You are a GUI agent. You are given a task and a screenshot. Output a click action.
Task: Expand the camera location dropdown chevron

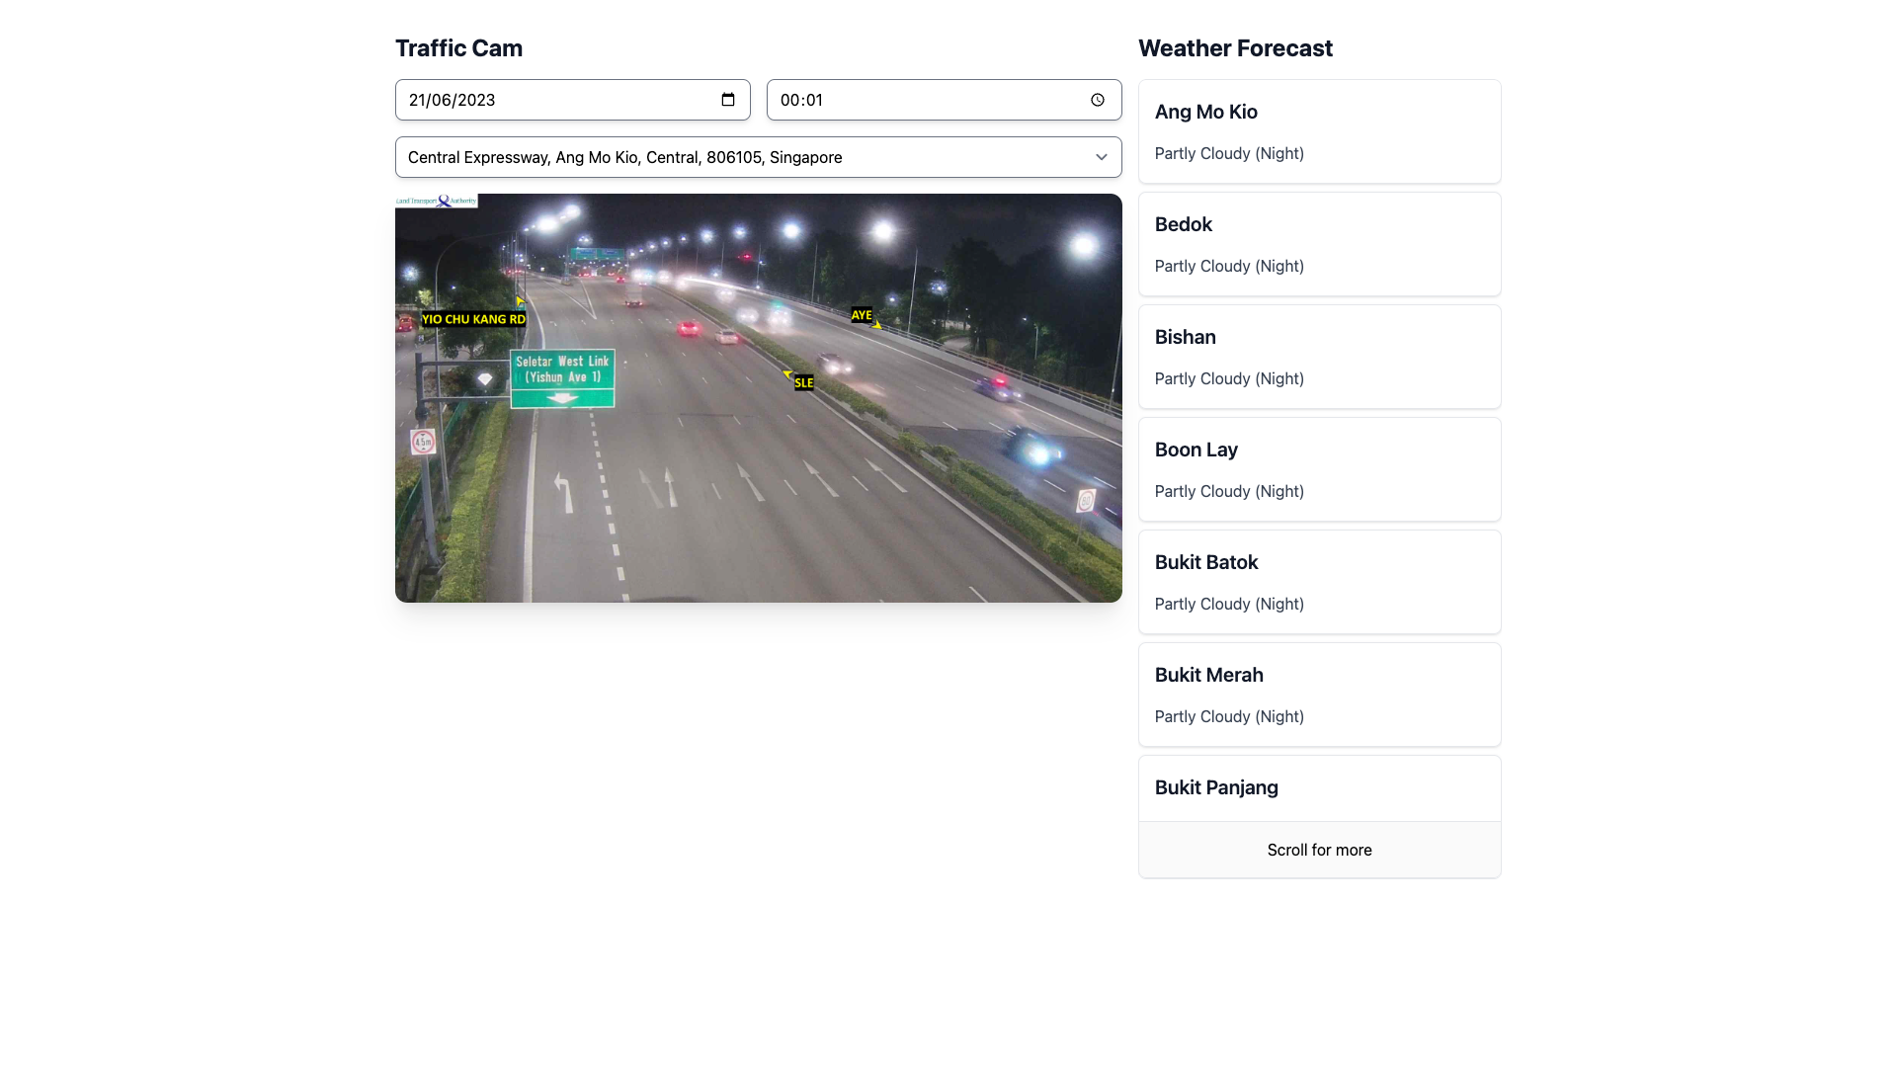tap(1101, 157)
